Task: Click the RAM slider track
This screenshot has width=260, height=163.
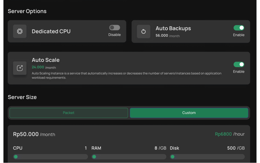Action: pyautogui.click(x=129, y=157)
